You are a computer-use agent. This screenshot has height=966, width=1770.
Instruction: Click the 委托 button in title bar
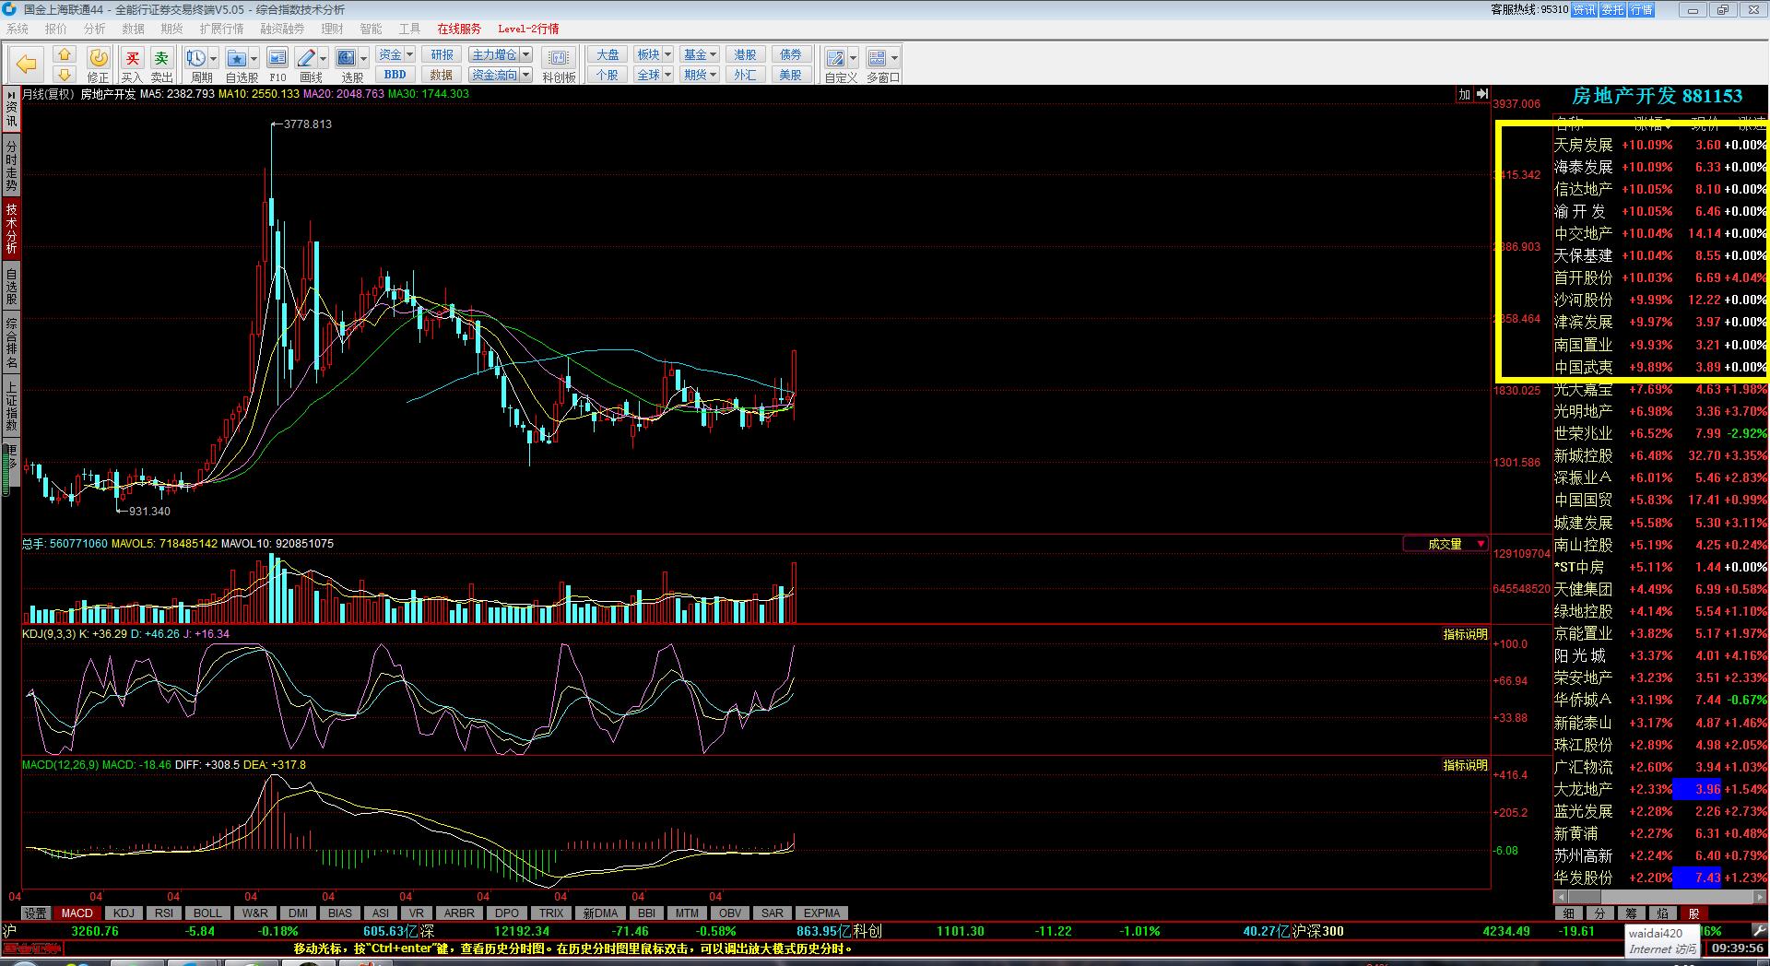coord(1612,10)
